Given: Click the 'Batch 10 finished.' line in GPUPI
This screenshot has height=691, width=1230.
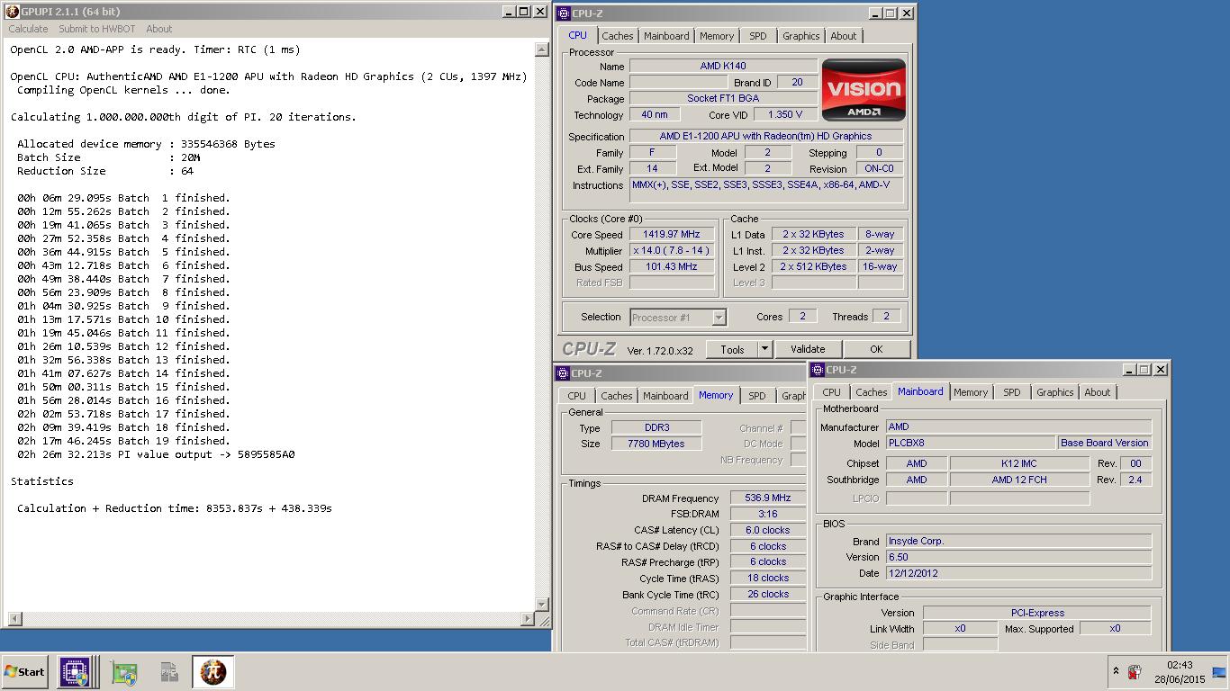Looking at the screenshot, I should (123, 319).
